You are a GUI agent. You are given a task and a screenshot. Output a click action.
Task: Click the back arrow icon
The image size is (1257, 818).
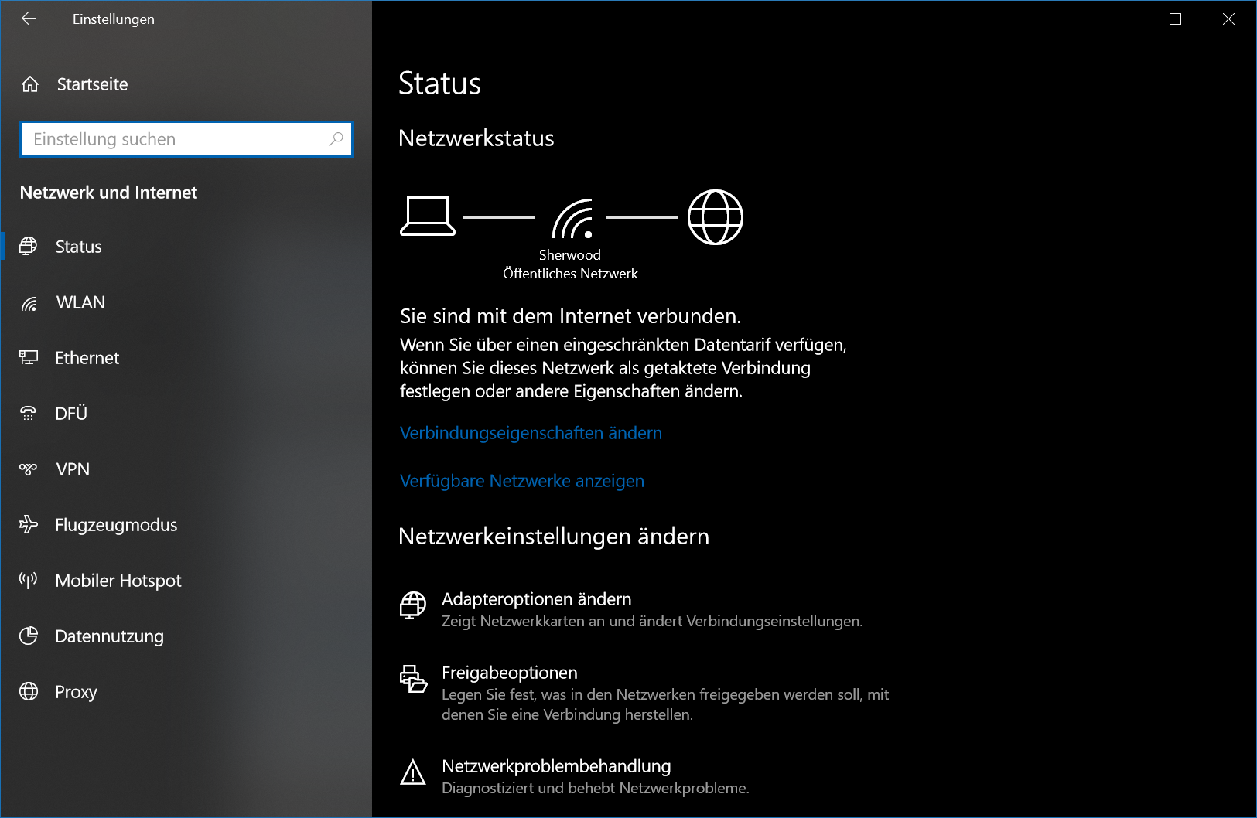(x=29, y=19)
